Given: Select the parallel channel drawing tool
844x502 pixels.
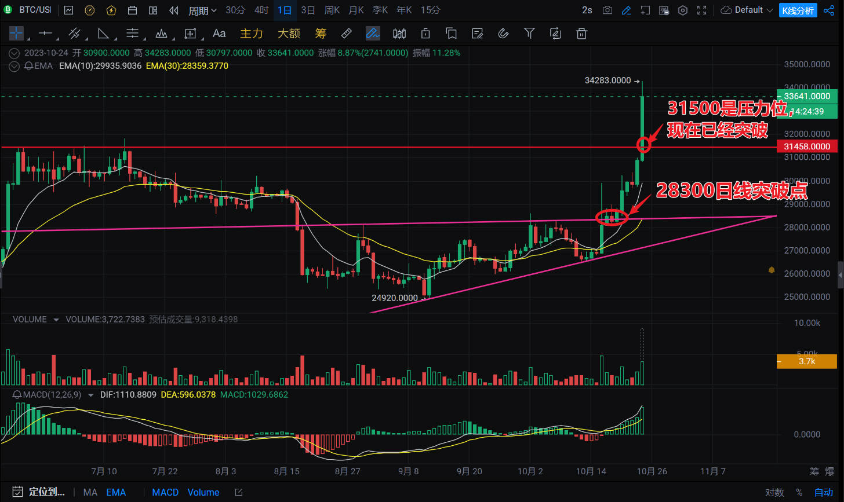Looking at the screenshot, I should (74, 33).
